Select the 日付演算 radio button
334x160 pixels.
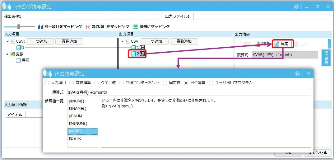click(186, 83)
